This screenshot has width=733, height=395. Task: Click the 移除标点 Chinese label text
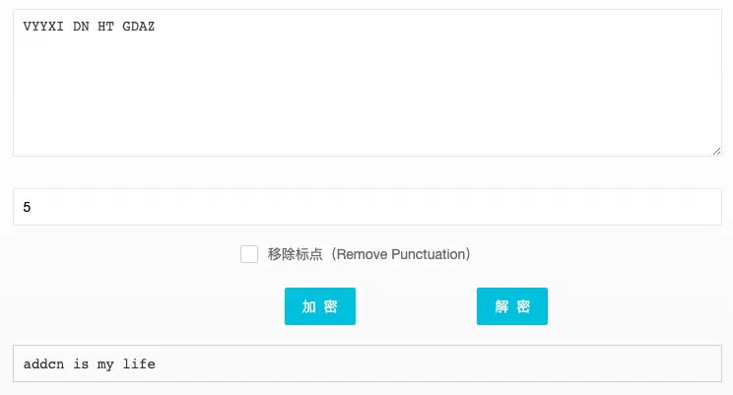pyautogui.click(x=295, y=254)
